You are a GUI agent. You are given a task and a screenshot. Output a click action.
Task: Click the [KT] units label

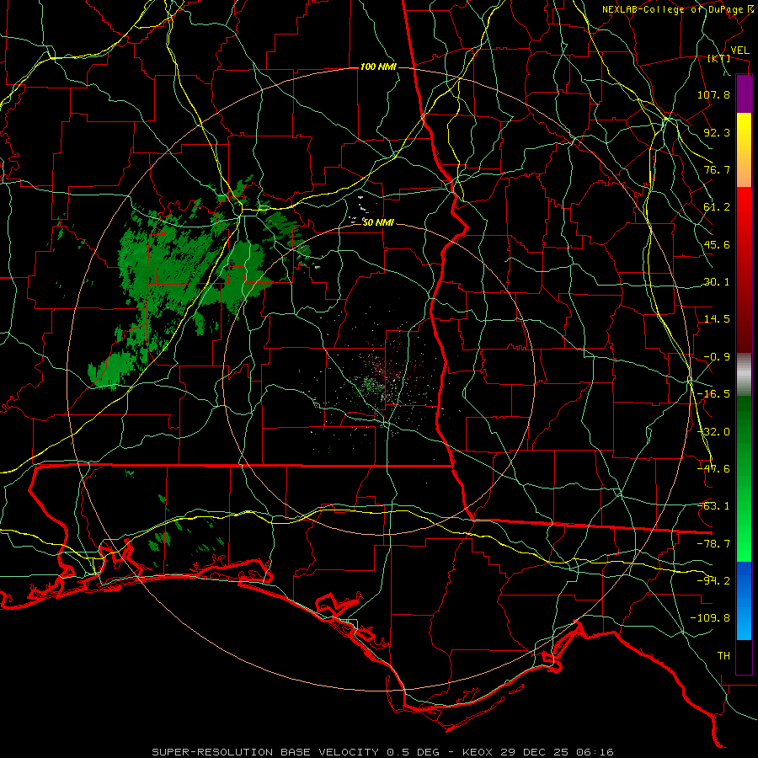click(x=719, y=59)
